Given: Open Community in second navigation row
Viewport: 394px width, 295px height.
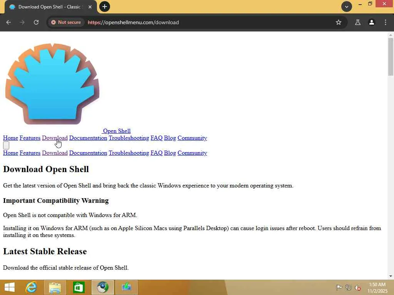Looking at the screenshot, I should click(x=192, y=153).
